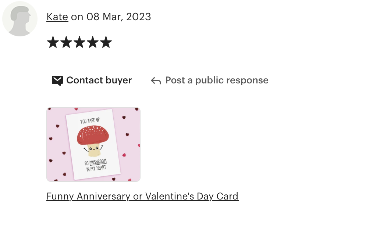The image size is (387, 230).
Task: Open the Contact buyer message option
Action: 92,80
